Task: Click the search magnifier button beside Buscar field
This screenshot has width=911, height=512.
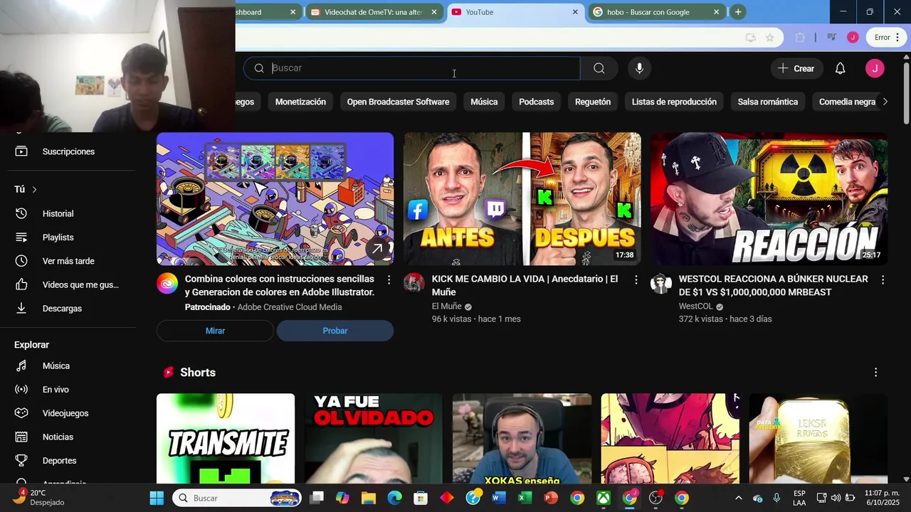Action: pos(599,68)
